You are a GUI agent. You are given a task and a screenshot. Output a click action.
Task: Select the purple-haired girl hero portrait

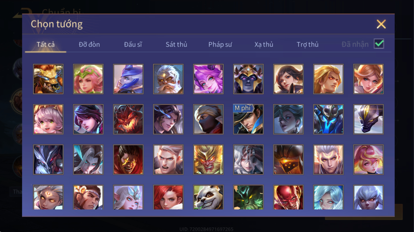click(x=208, y=79)
